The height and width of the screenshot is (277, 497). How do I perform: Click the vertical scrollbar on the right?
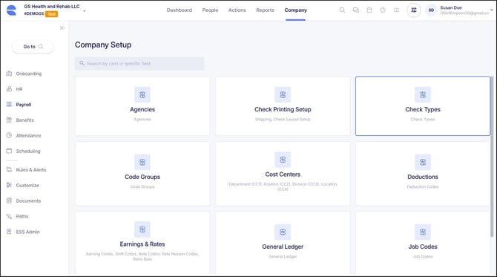click(492, 157)
